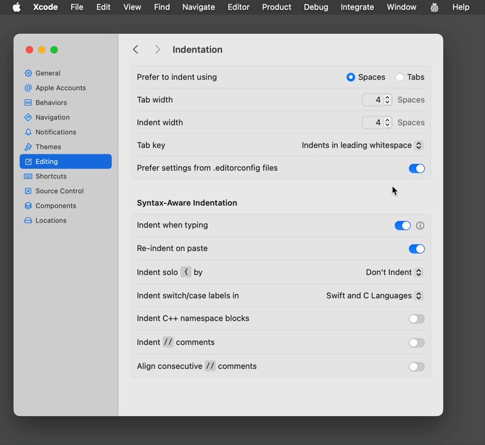
Task: Turn on Indent C++ namespace blocks
Action: (x=417, y=319)
